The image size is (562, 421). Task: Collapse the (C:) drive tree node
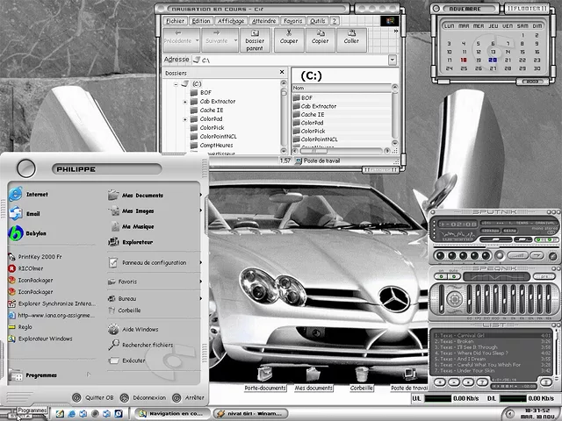(175, 83)
